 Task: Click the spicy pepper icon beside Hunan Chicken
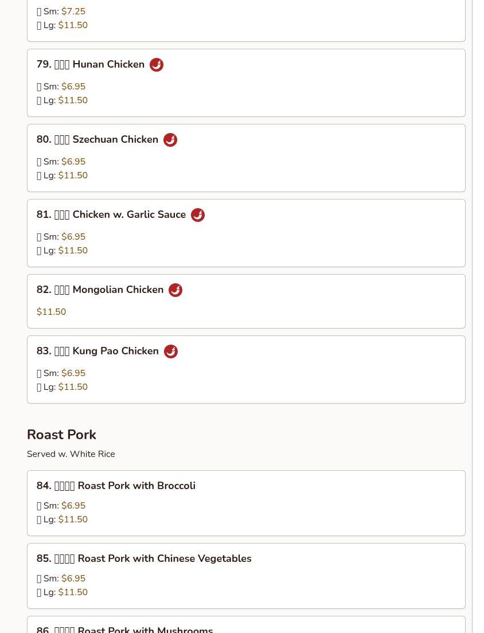tap(156, 65)
